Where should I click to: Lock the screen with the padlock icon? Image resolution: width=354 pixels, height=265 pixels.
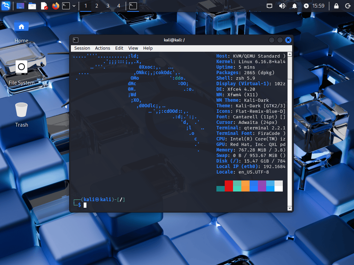(x=336, y=6)
